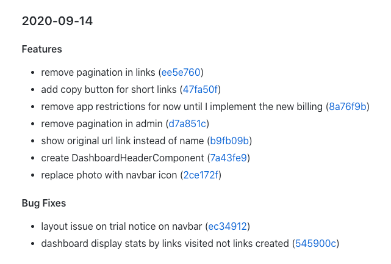Click the Bug Fixes section heading

(x=44, y=203)
